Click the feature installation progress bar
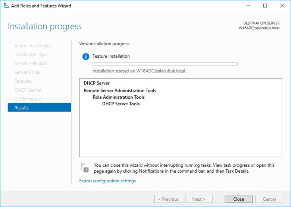The width and height of the screenshot is (291, 207). 165,64
